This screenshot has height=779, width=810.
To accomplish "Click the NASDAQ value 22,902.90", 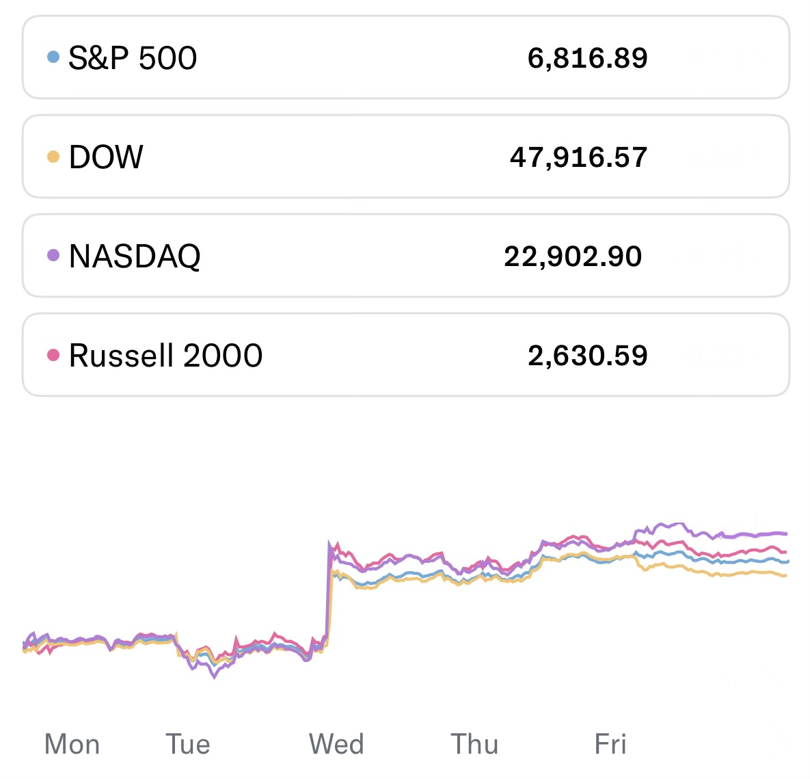I will pyautogui.click(x=573, y=256).
